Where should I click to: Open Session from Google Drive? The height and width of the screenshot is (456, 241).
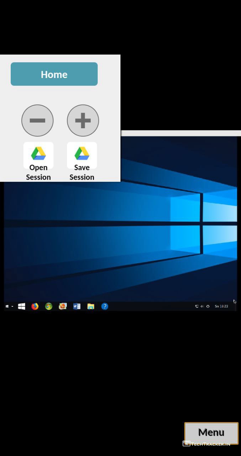pyautogui.click(x=38, y=161)
